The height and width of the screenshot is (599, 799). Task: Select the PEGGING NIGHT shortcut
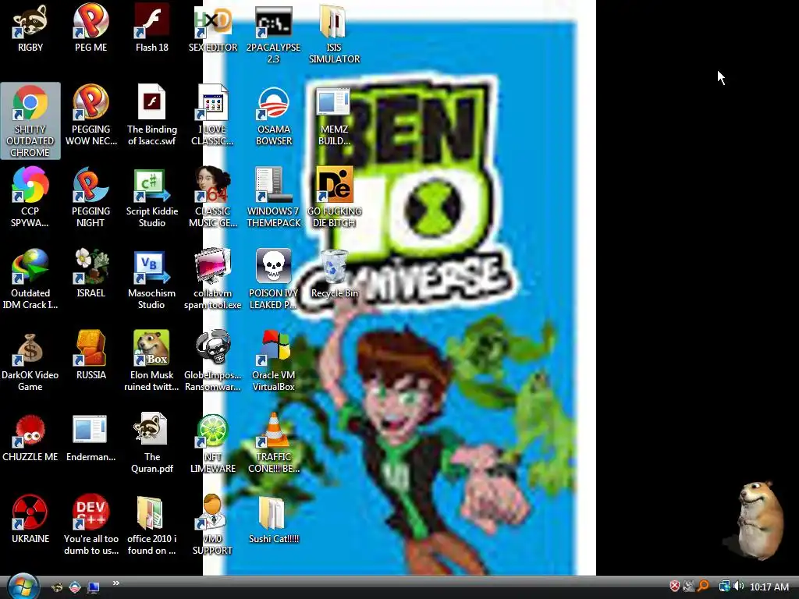91,197
